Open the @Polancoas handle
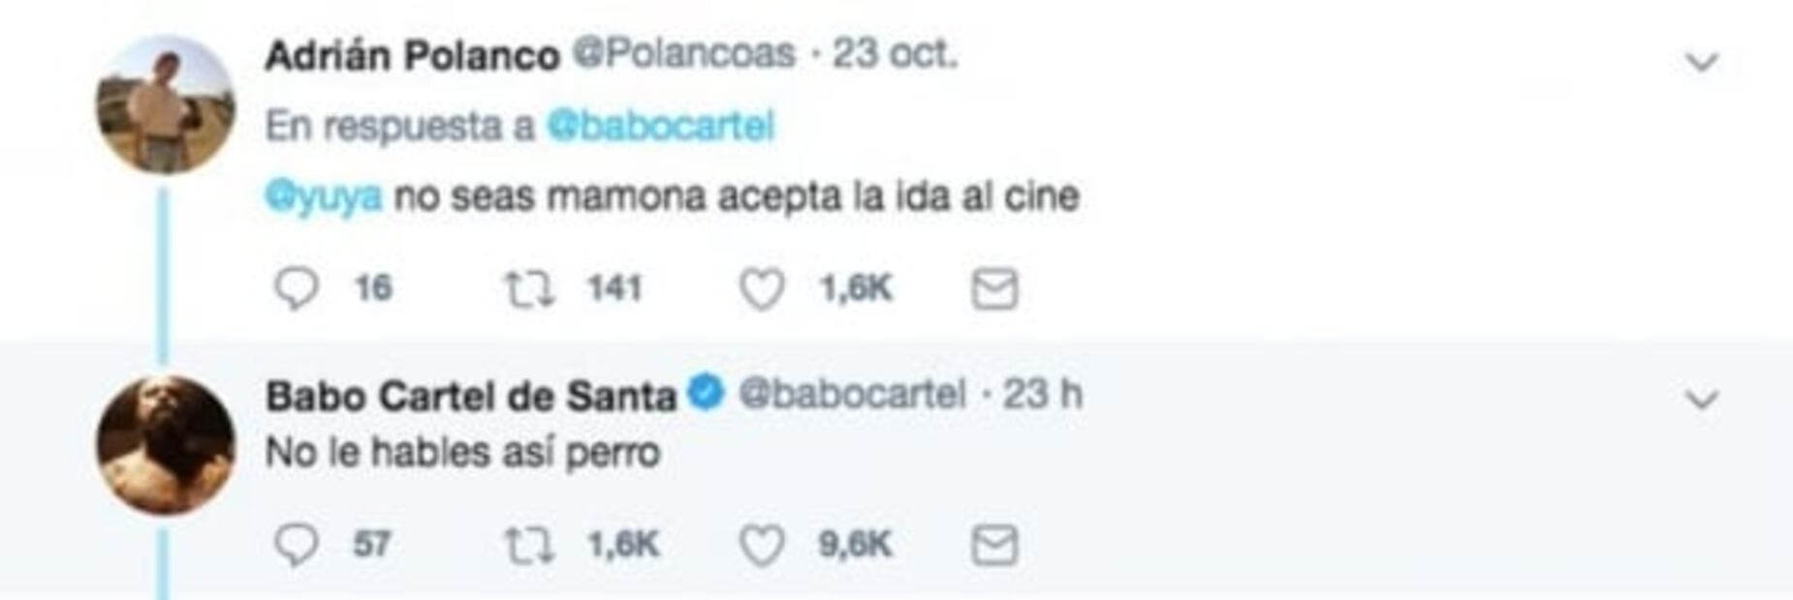1793x600 pixels. coord(684,53)
